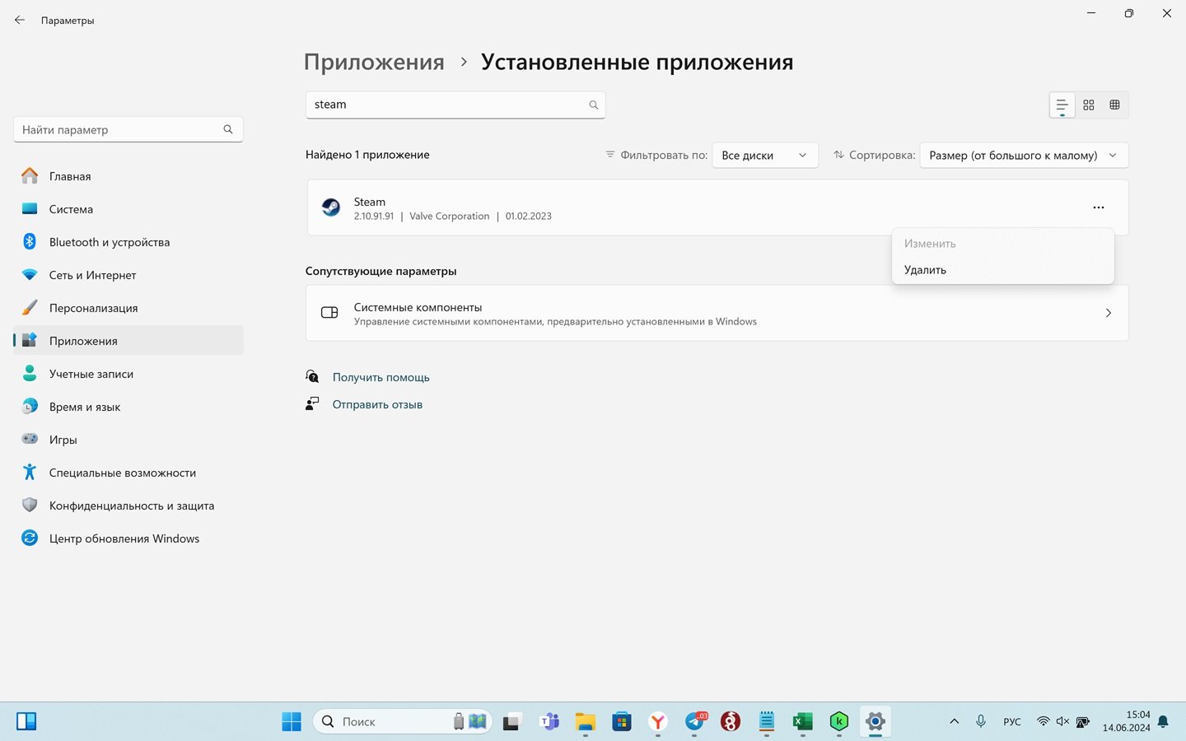Click the search magnifier in the apps search box
Image resolution: width=1186 pixels, height=741 pixels.
pyautogui.click(x=593, y=105)
